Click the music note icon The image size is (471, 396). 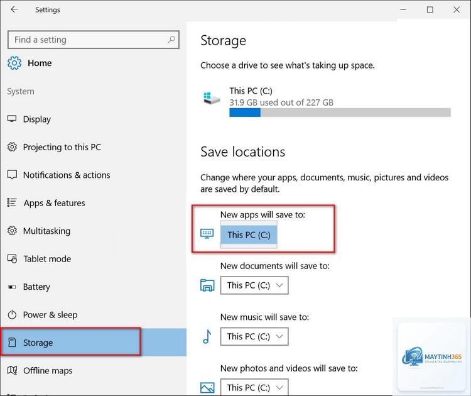(207, 336)
